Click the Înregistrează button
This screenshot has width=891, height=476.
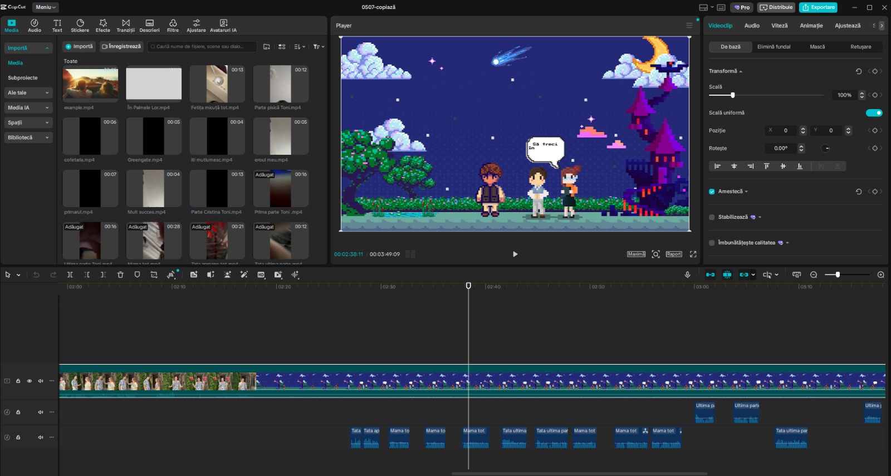click(121, 47)
